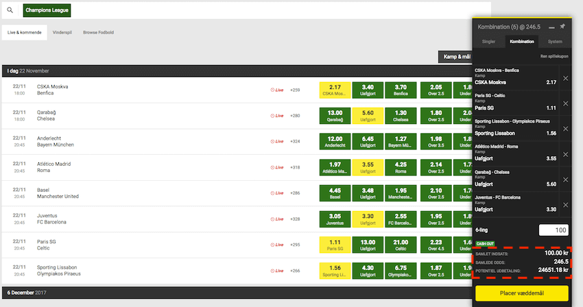Select Juventus 3.05 odds

[335, 219]
